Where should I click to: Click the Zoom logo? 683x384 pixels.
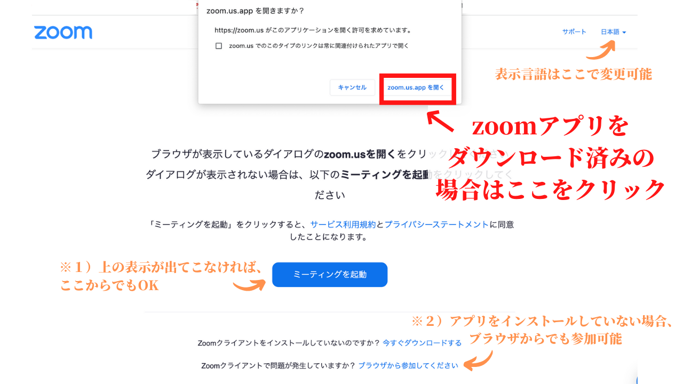[63, 32]
